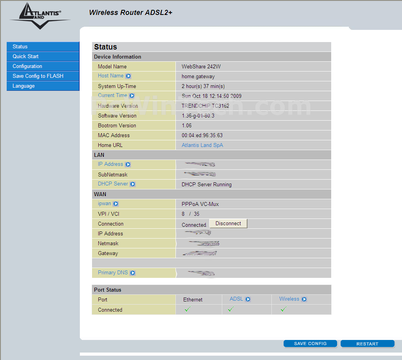Select Save Config to FLASH
The width and height of the screenshot is (402, 360).
tap(43, 76)
